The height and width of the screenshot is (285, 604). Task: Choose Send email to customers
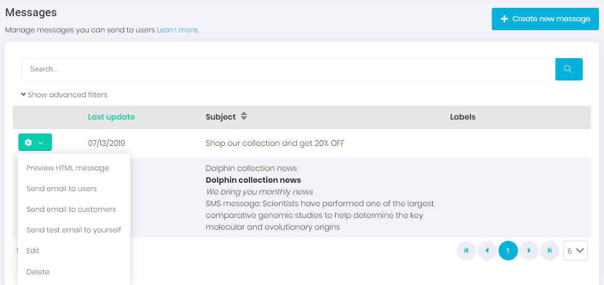pyautogui.click(x=71, y=210)
